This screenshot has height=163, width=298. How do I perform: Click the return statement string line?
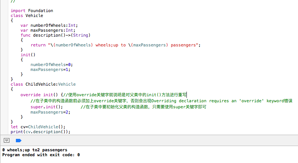116,45
